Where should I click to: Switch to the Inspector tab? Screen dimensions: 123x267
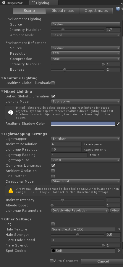coord(12,3)
